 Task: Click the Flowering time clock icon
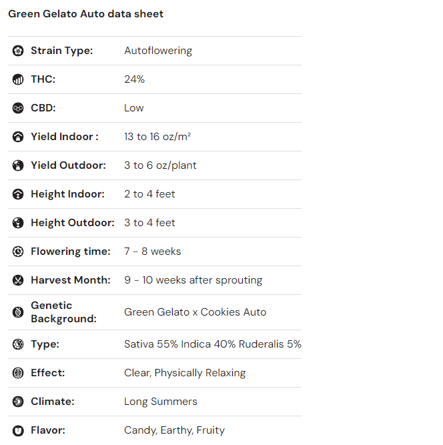coord(18,252)
